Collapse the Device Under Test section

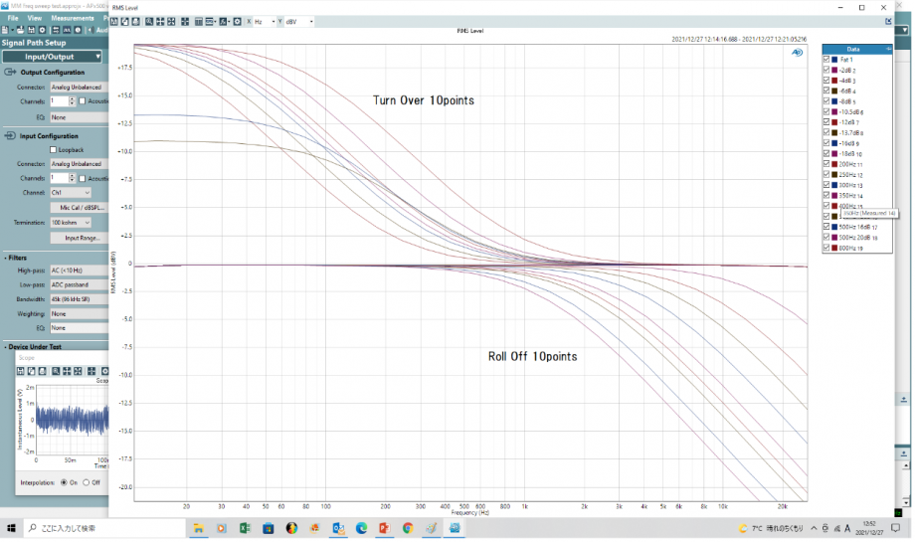33,346
